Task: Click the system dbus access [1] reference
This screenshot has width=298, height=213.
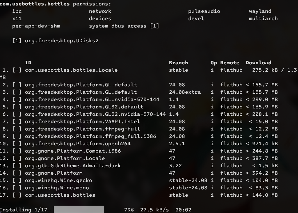Action: coord(124,26)
